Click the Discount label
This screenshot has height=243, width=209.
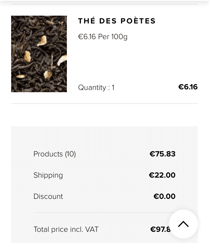[48, 196]
